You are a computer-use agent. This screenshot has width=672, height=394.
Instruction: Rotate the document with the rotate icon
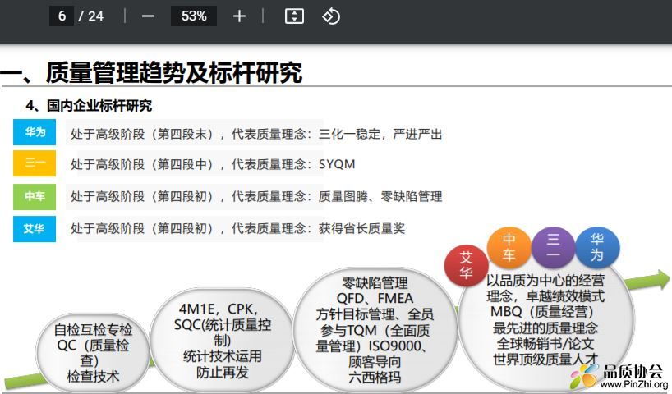coord(331,16)
